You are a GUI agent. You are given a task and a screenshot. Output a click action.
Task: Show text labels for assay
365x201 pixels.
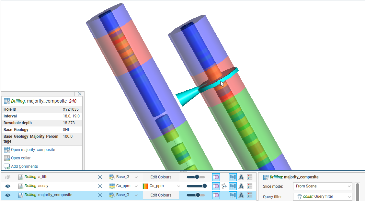tap(241, 186)
